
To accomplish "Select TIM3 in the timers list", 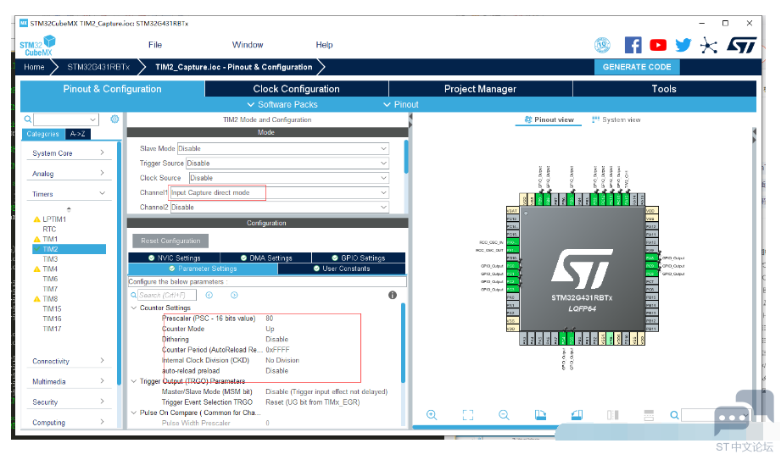I will 50,259.
